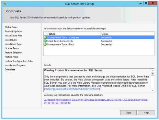The width and height of the screenshot is (159, 120).
Task: Close the setup wizard with Close button
Action: 129,113
